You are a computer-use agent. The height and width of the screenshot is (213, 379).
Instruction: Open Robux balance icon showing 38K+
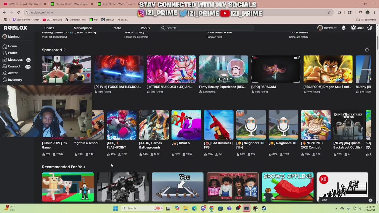pos(353,28)
